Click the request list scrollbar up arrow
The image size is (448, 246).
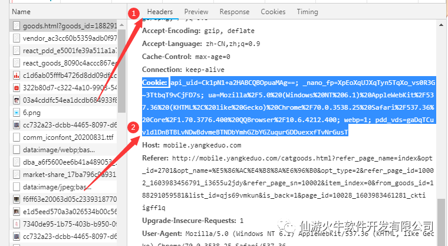(x=121, y=25)
